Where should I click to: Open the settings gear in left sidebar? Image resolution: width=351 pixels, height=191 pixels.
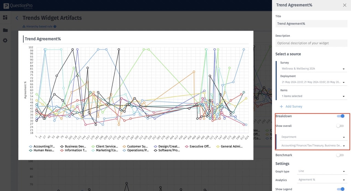click(x=5, y=40)
